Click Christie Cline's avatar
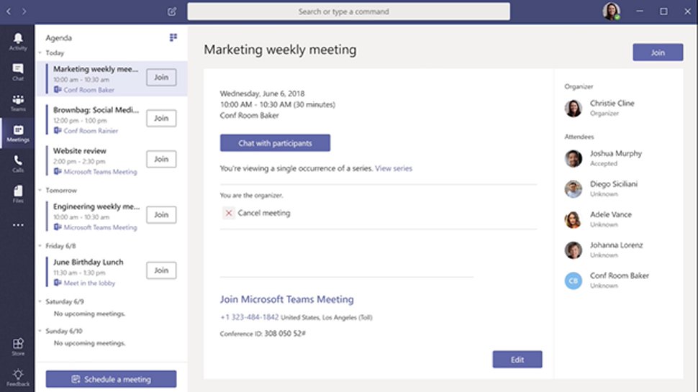Viewport: 698px width, 392px height. (573, 108)
